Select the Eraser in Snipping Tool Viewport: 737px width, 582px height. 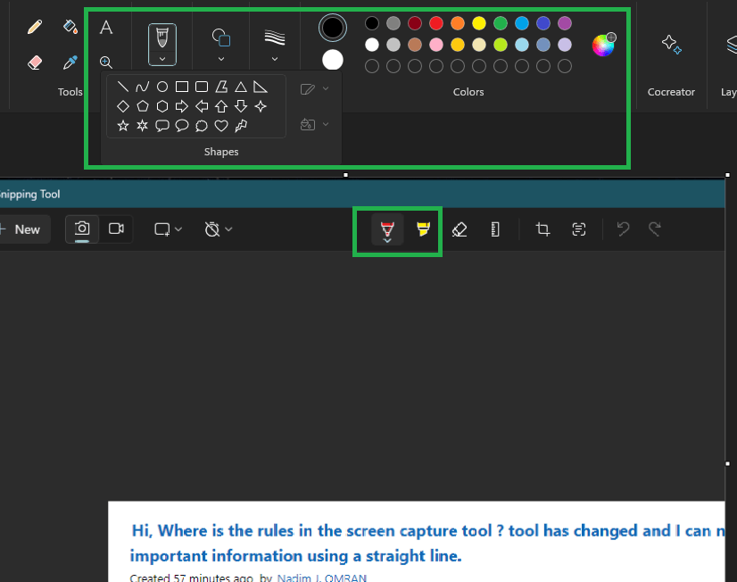[x=460, y=229]
